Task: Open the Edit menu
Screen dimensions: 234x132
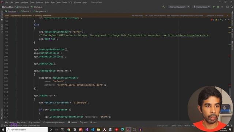Action: (x=11, y=3)
